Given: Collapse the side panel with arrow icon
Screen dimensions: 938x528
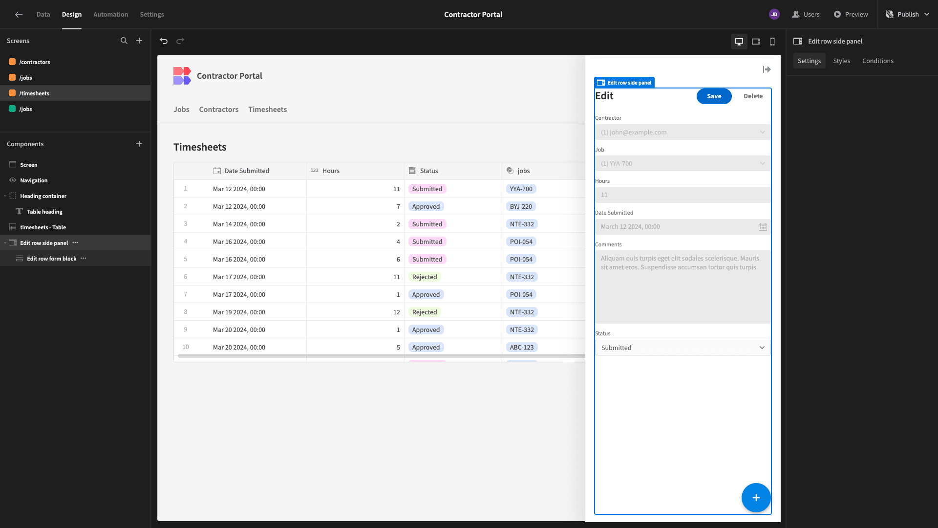Looking at the screenshot, I should (767, 69).
